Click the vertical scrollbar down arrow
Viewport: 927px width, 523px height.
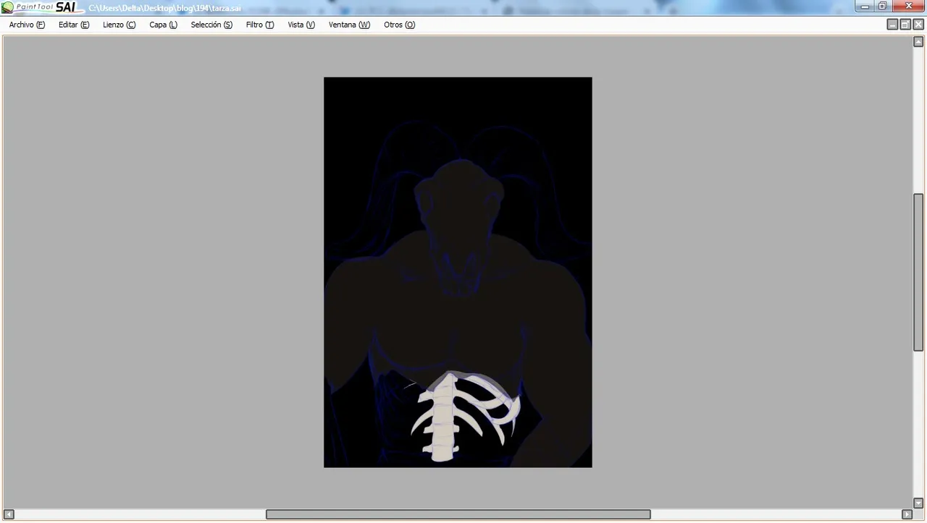click(x=918, y=503)
